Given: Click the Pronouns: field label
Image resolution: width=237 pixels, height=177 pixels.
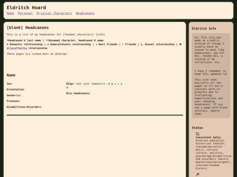Looking at the screenshot, I should (14, 101).
